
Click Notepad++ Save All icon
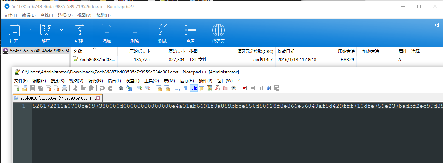(40, 88)
